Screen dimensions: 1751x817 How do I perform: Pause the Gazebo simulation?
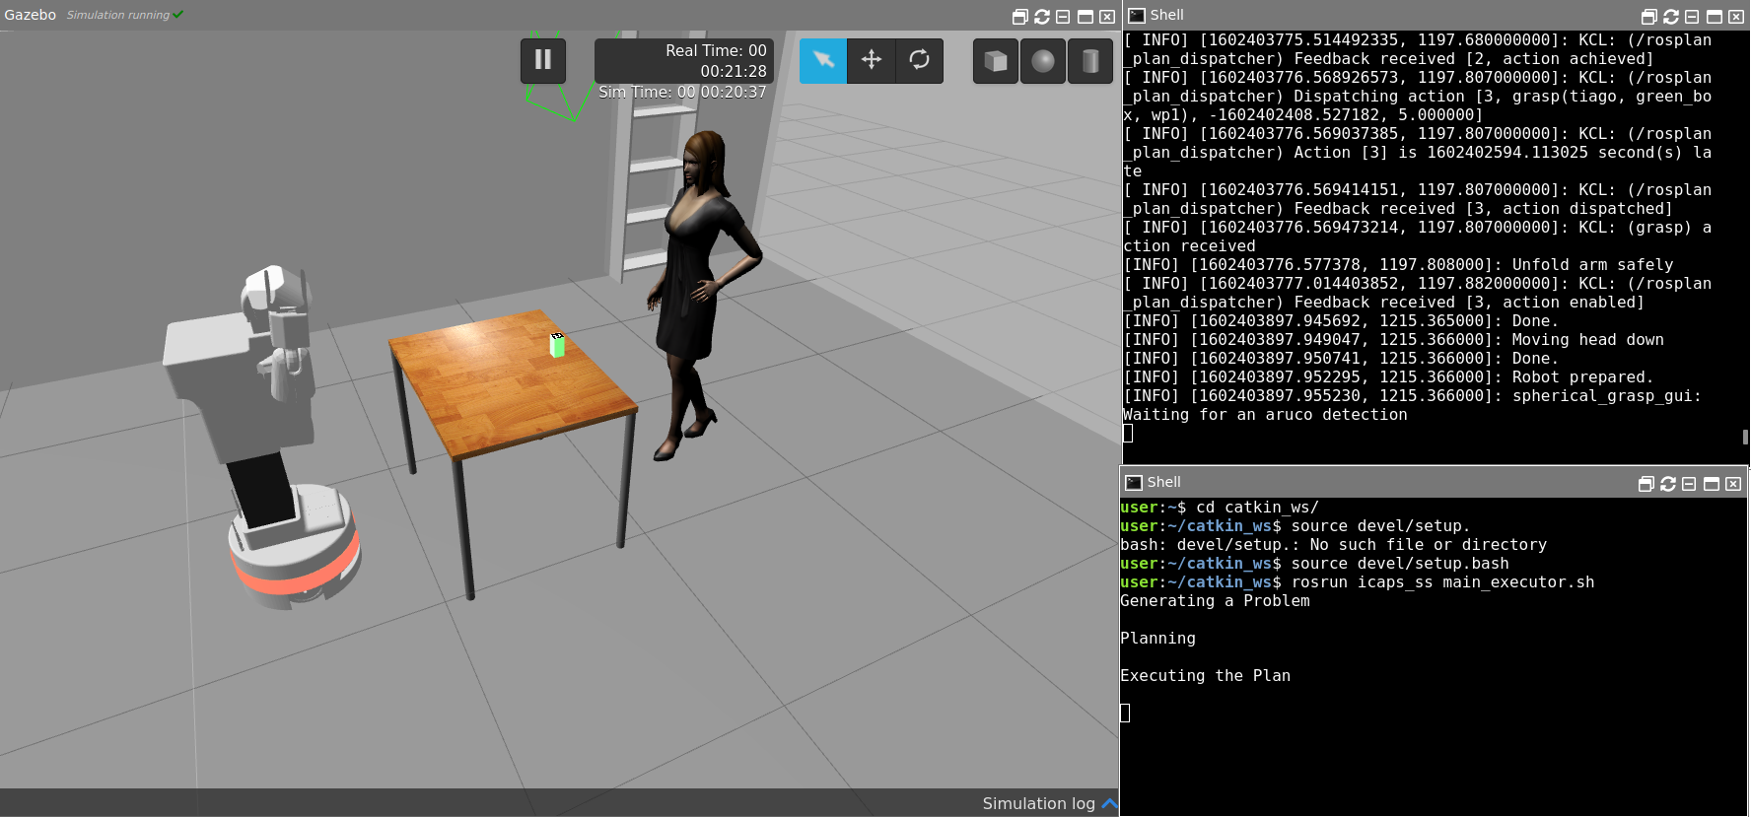tap(543, 60)
